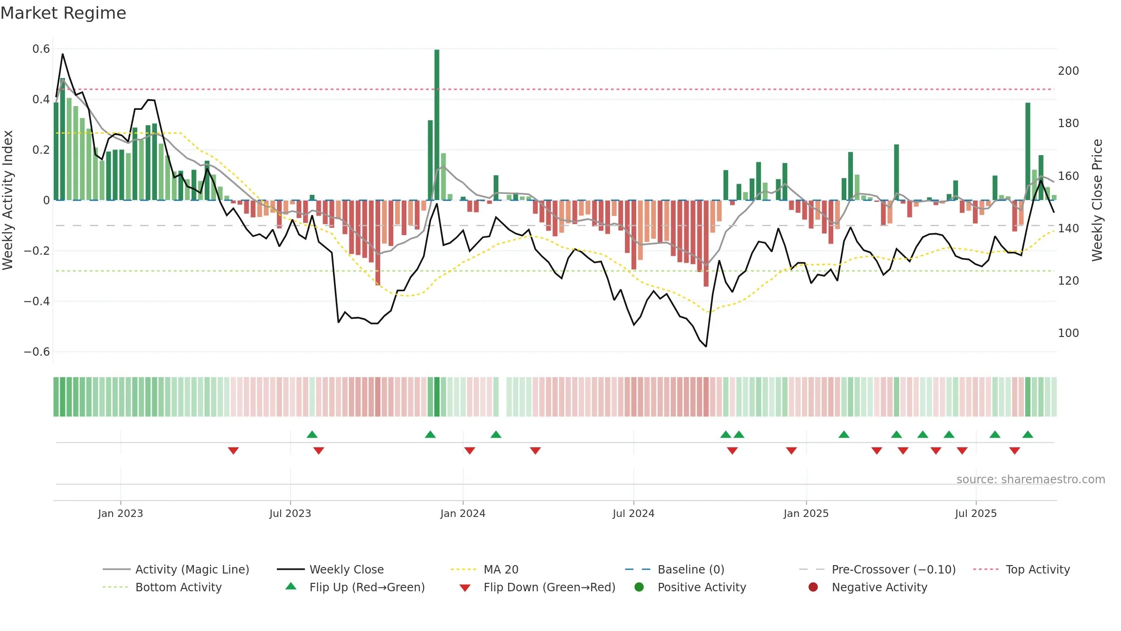Viewport: 1121px width, 631px height.
Task: Click the red Flip Down triangle legend icon
Action: pos(465,588)
